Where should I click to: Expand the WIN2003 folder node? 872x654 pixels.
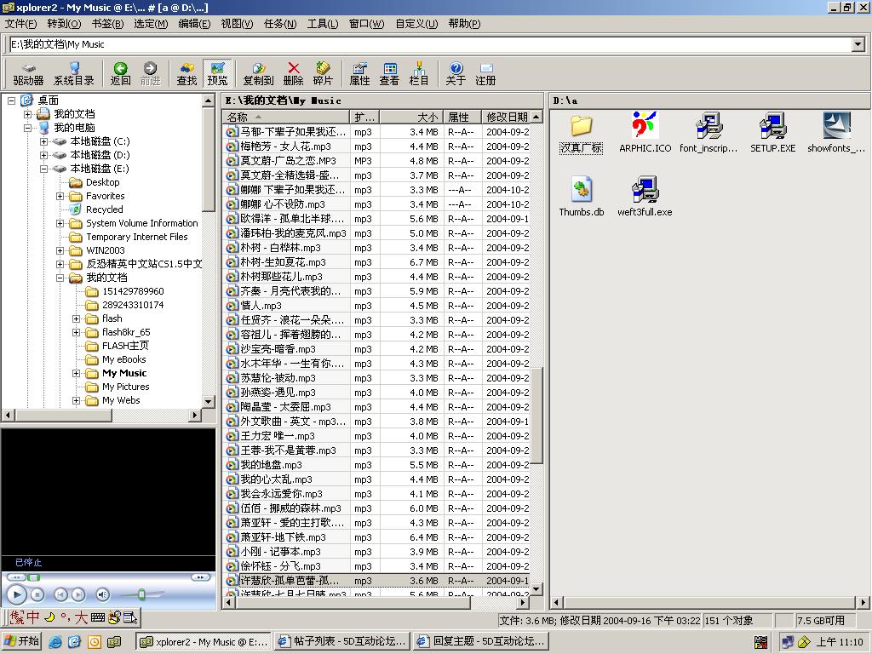[60, 250]
